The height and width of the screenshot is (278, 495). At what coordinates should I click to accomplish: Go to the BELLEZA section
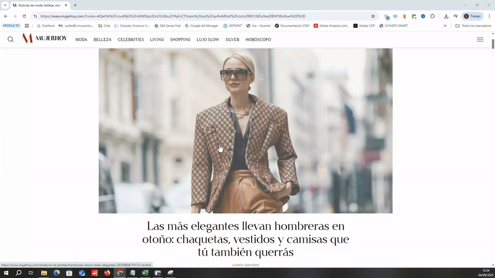[x=103, y=40]
